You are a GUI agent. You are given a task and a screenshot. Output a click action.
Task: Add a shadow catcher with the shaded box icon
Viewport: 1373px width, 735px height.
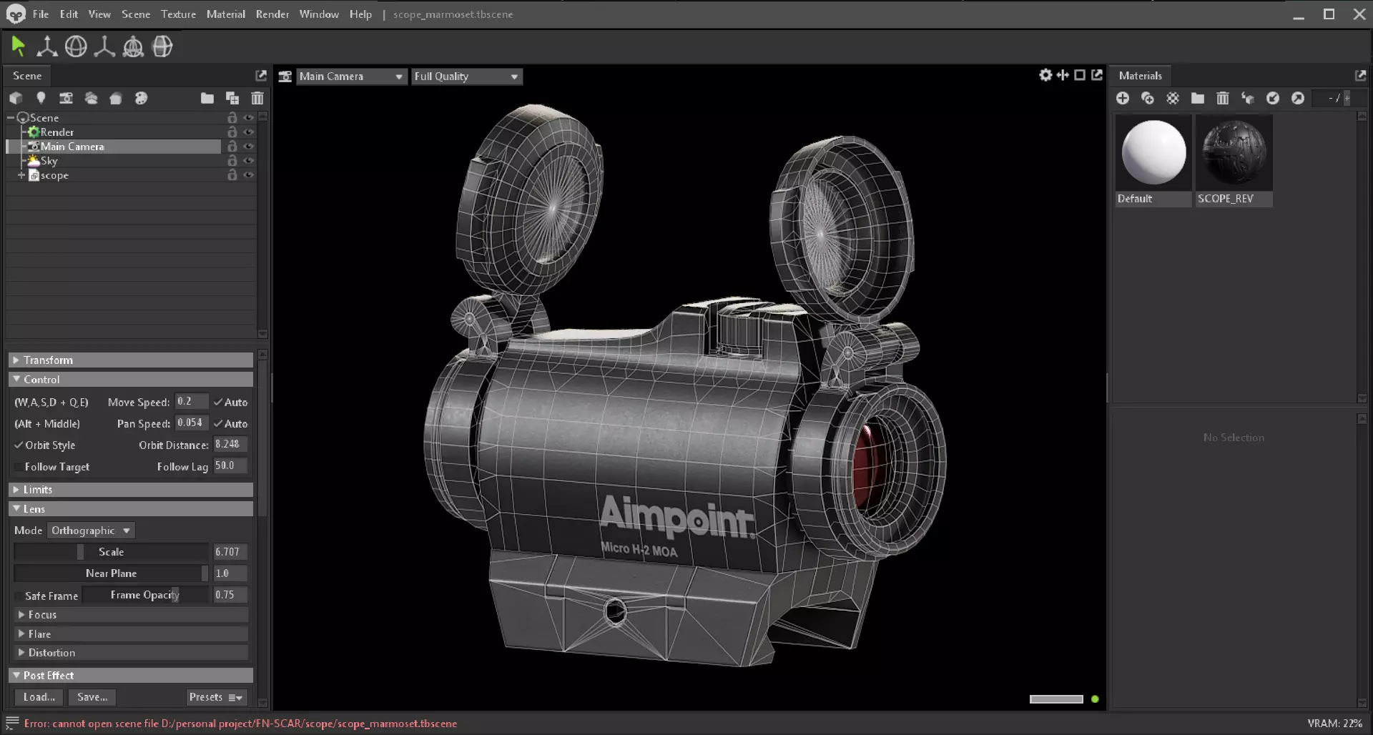116,98
